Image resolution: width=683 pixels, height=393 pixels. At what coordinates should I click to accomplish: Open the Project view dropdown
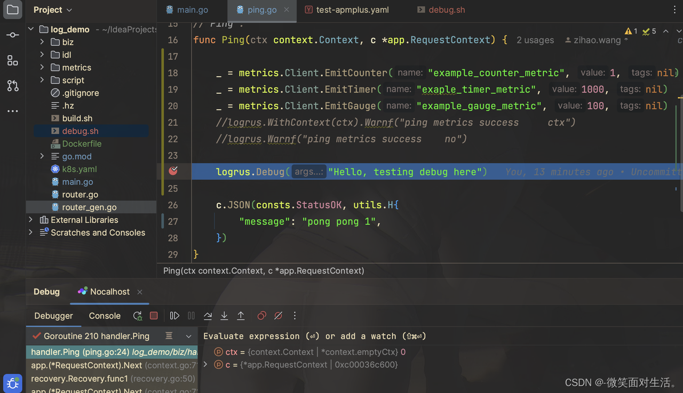click(x=53, y=10)
